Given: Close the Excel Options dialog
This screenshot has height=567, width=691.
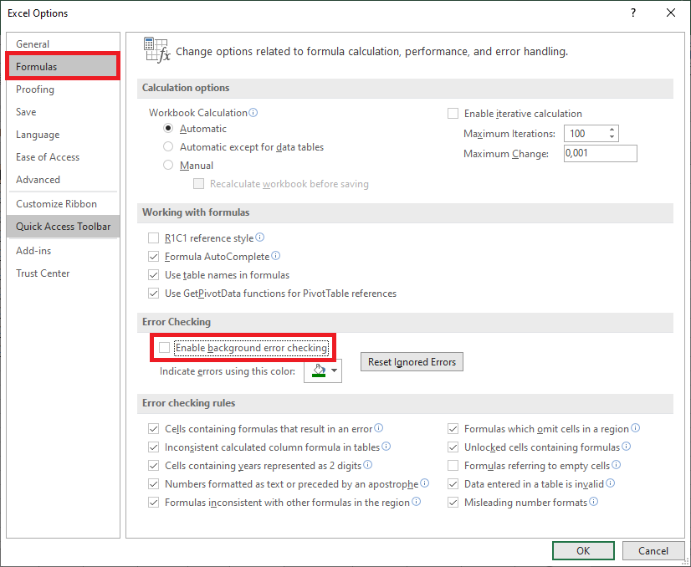Looking at the screenshot, I should coord(671,13).
